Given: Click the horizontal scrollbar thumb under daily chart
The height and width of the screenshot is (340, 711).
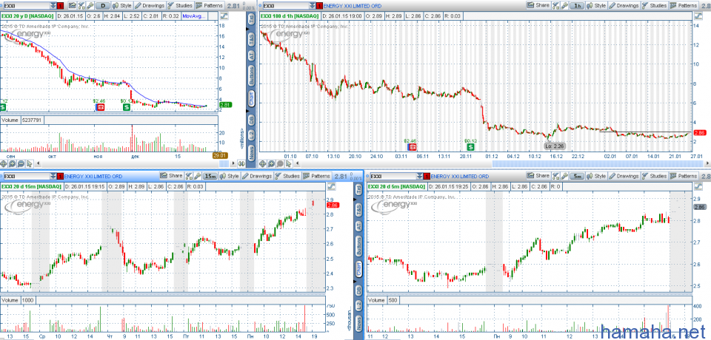Looking at the screenshot, I should click(x=224, y=164).
